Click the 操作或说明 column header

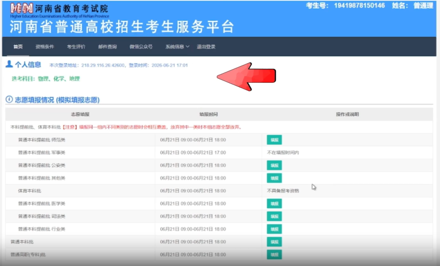(348, 114)
